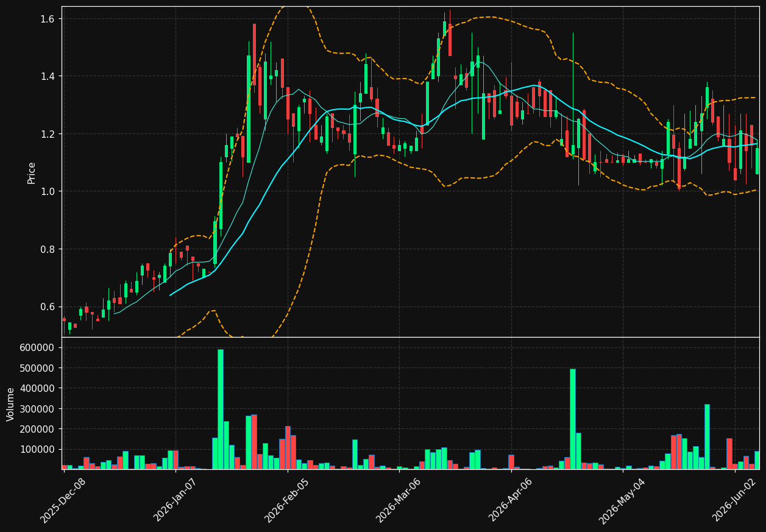The image size is (766, 532).
Task: Click the 100000 volume tick label
Action: point(38,449)
